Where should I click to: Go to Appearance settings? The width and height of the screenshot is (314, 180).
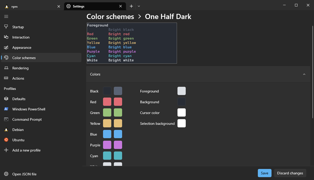pos(22,48)
